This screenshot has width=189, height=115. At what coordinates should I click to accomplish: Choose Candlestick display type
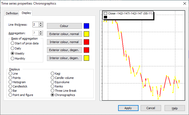click(x=10, y=86)
